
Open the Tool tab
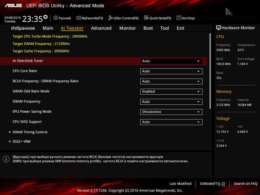165,28
